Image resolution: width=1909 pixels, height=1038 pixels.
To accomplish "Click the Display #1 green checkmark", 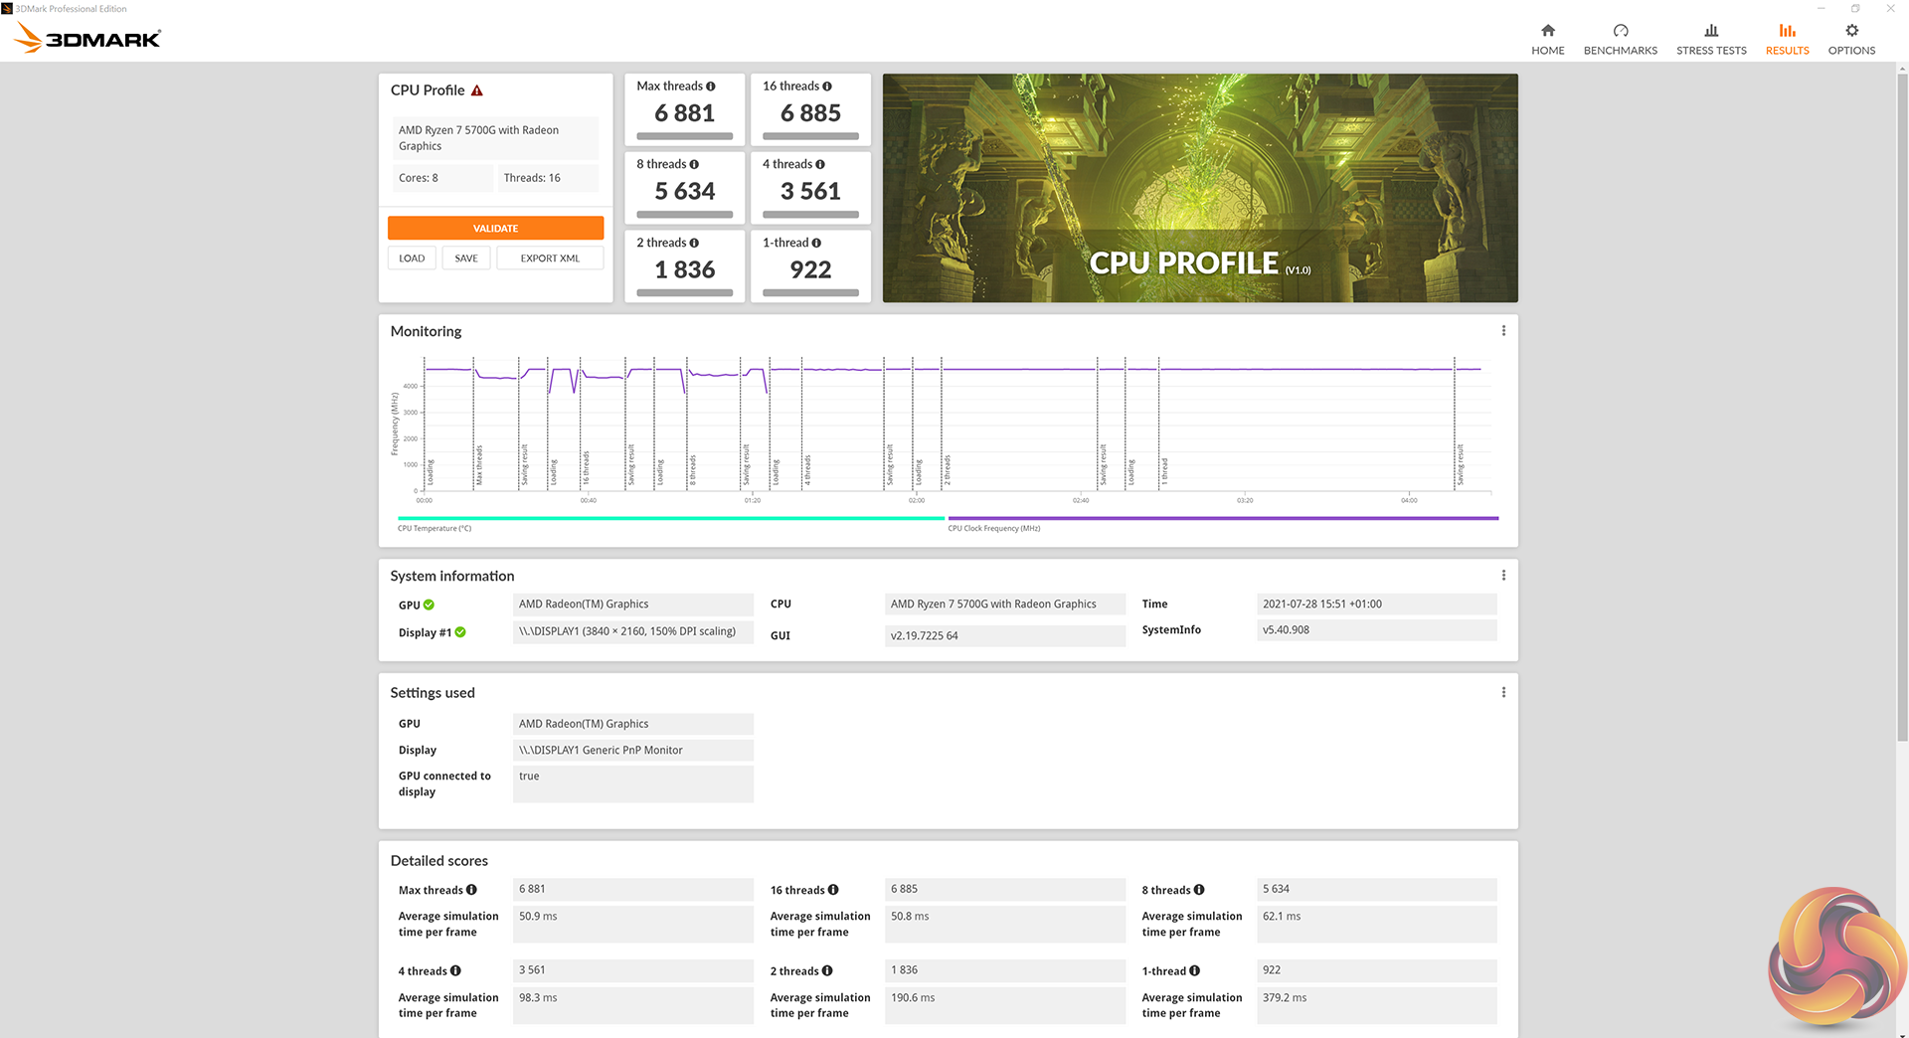I will click(x=460, y=632).
